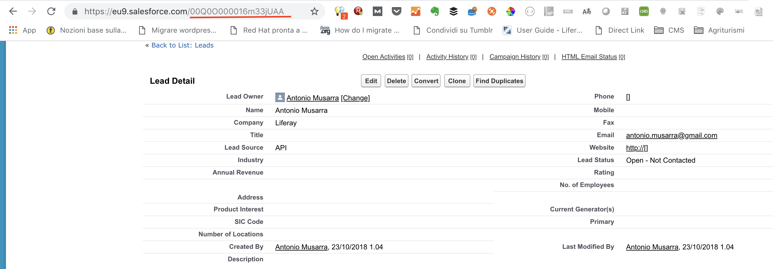Click the [Change] owner link
Image resolution: width=773 pixels, height=269 pixels.
pyautogui.click(x=355, y=98)
